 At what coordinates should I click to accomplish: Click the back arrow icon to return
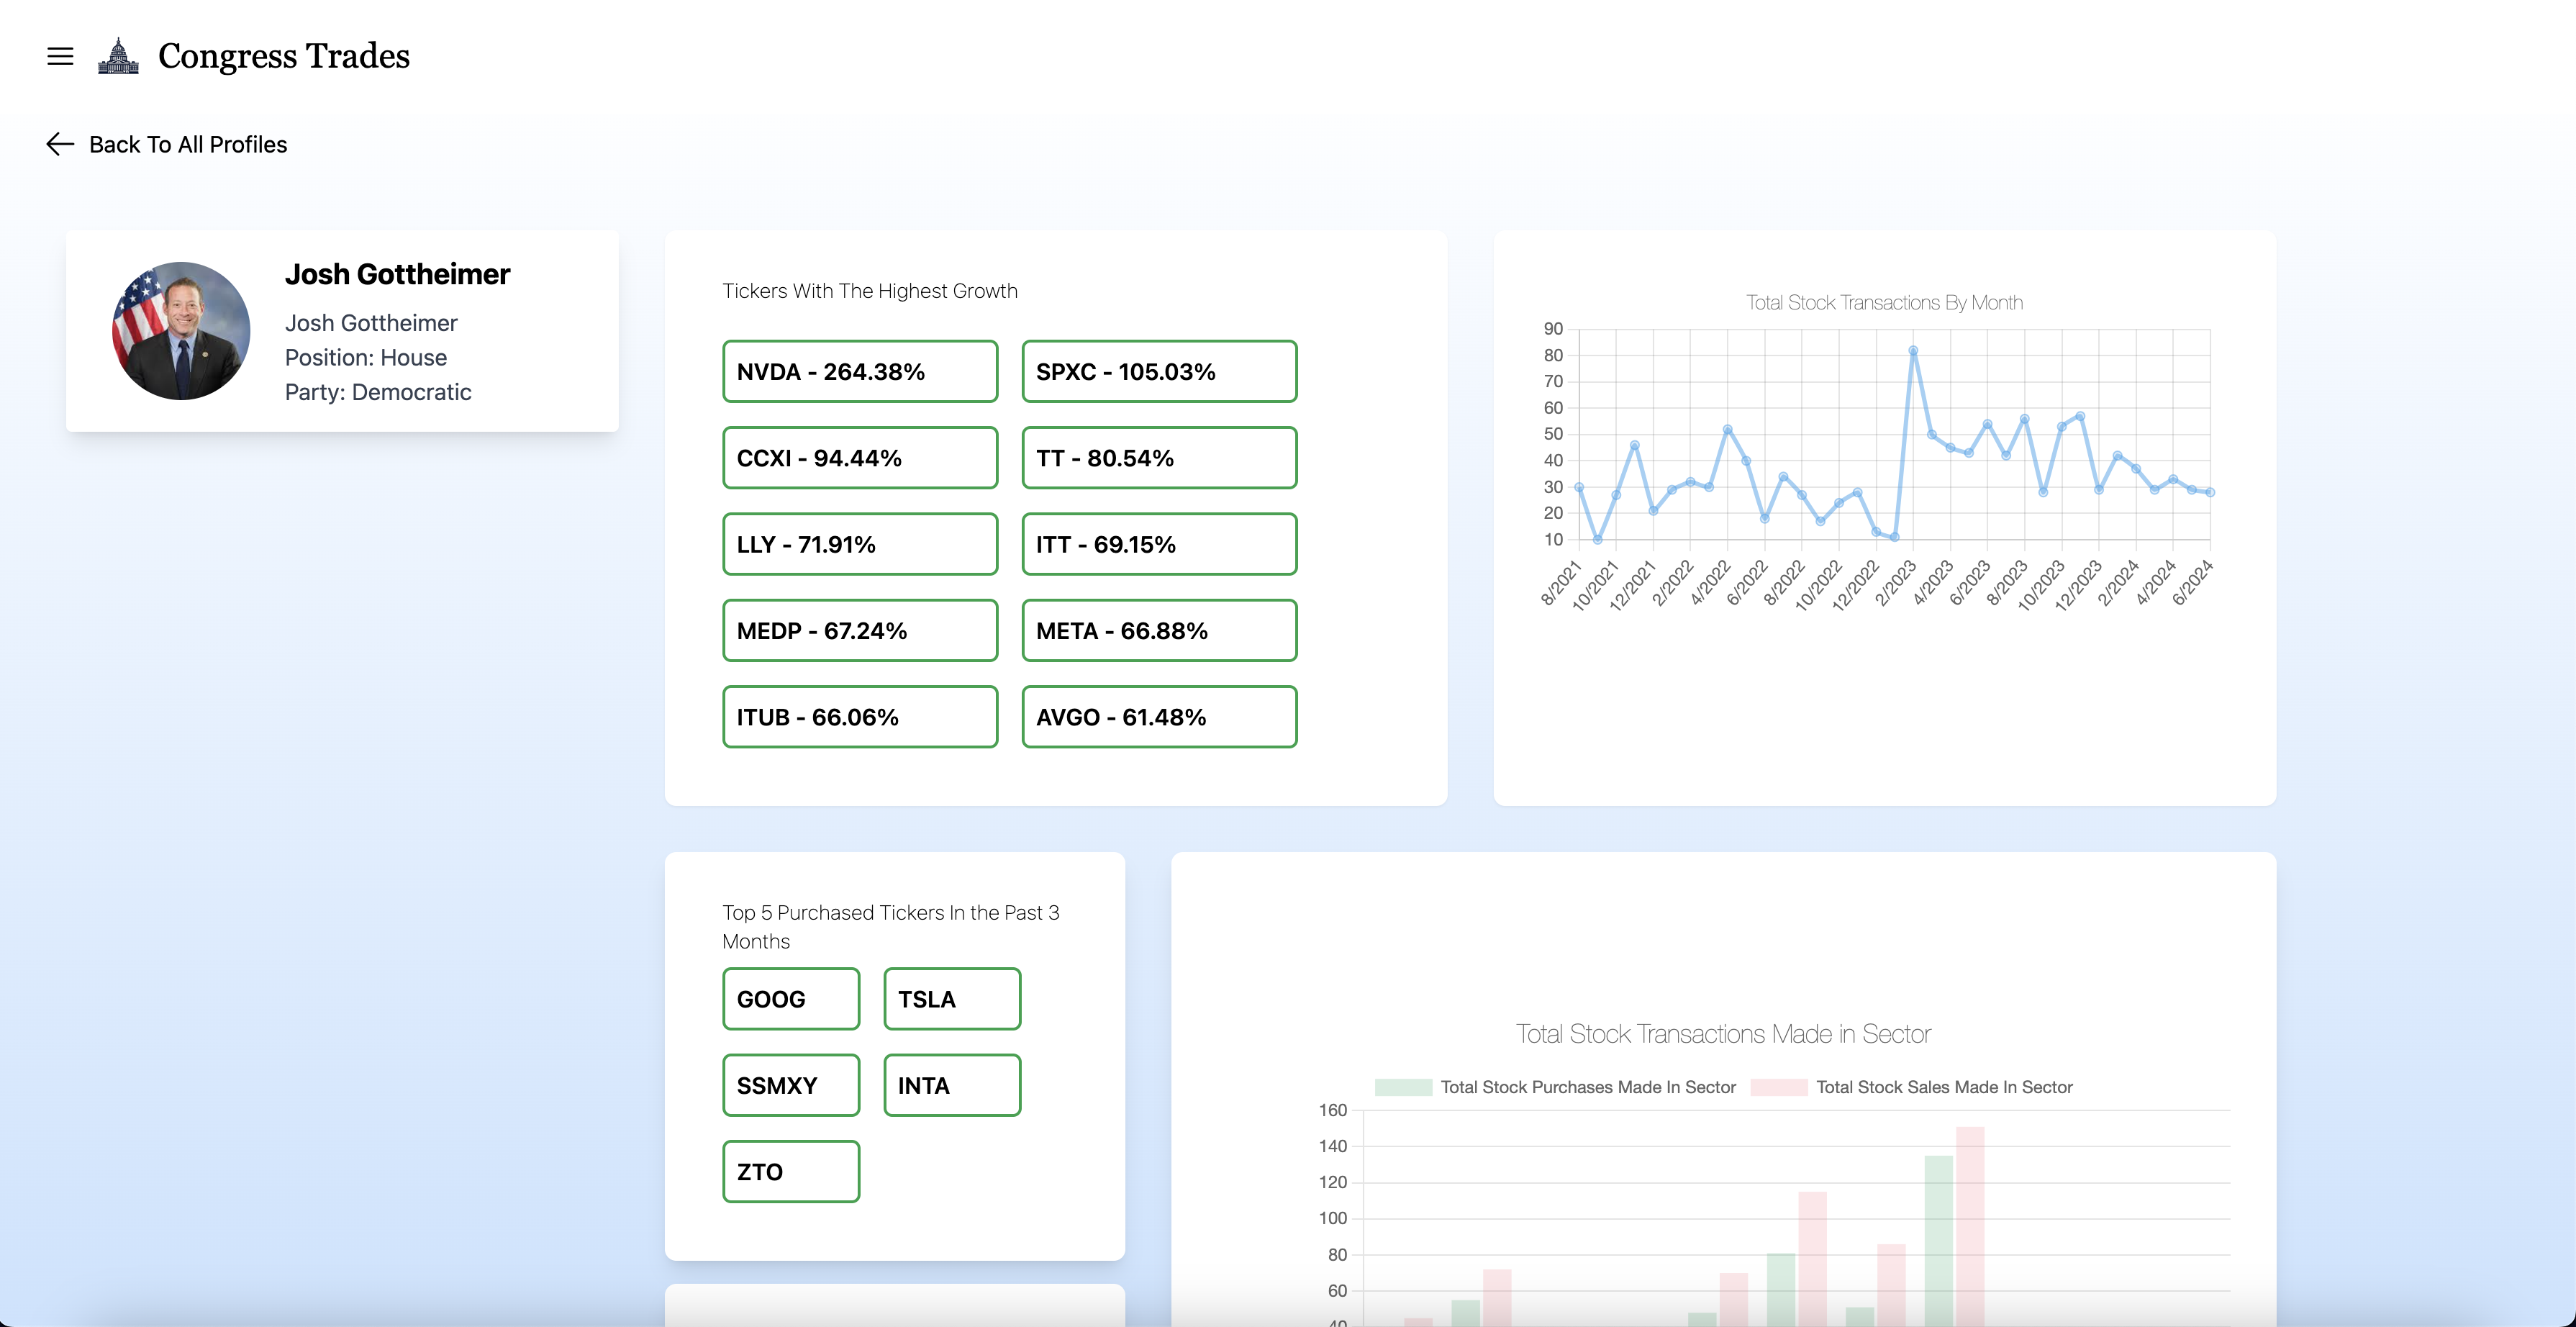click(x=59, y=144)
